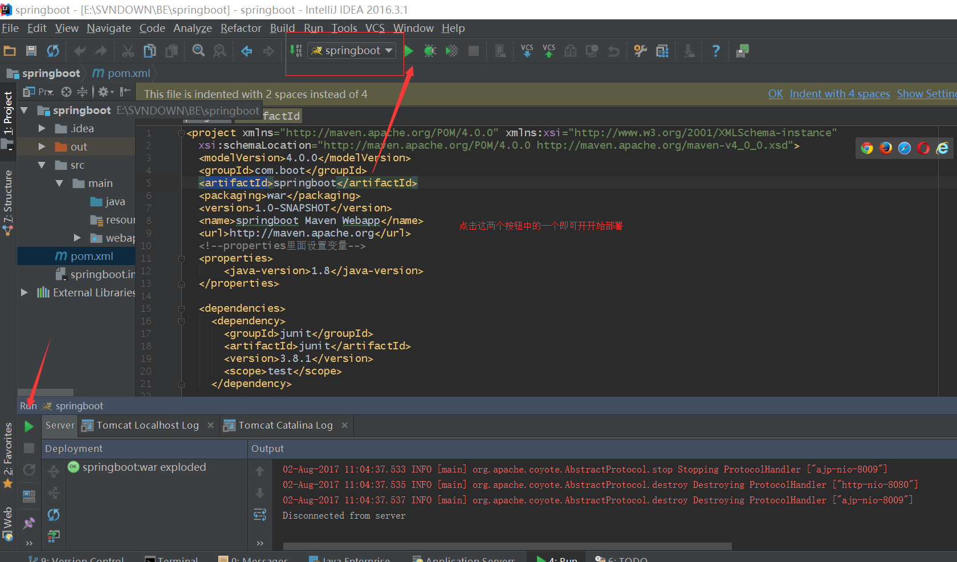The height and width of the screenshot is (562, 957).
Task: Click the Find magnifier toolbar icon
Action: pyautogui.click(x=198, y=51)
